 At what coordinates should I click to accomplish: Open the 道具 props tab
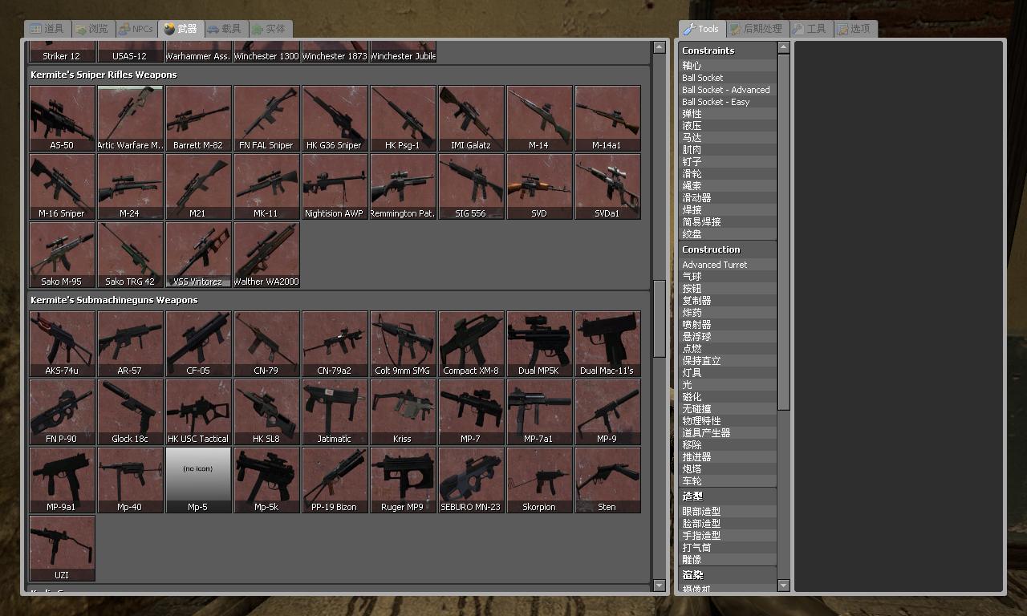pos(47,29)
